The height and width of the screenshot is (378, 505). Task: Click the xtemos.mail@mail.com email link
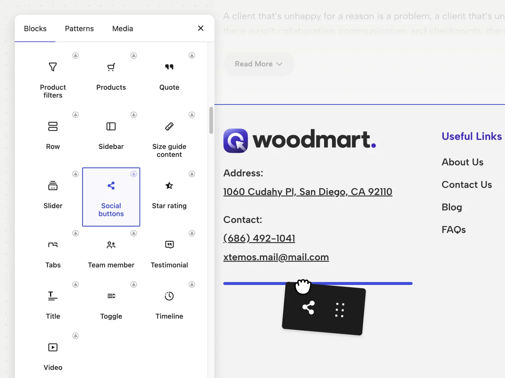pyautogui.click(x=276, y=257)
